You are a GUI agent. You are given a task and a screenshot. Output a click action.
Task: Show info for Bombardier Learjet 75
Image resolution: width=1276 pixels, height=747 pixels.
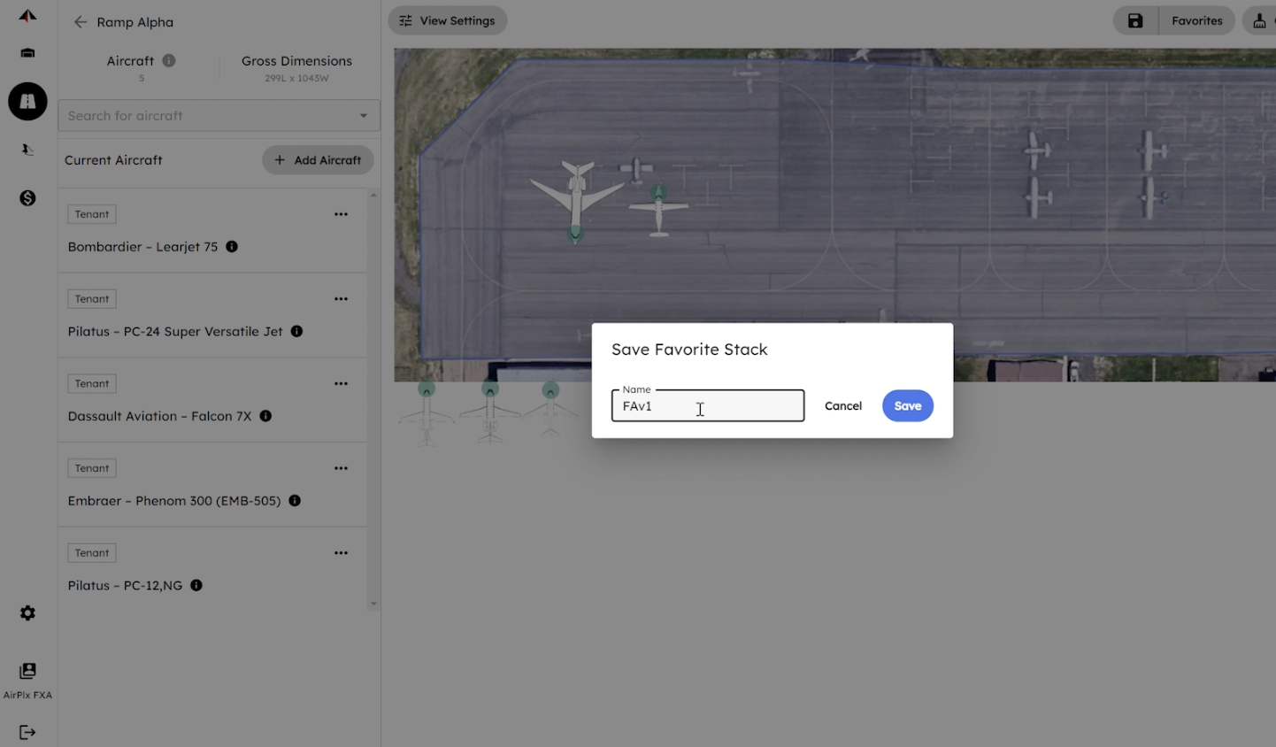232,247
